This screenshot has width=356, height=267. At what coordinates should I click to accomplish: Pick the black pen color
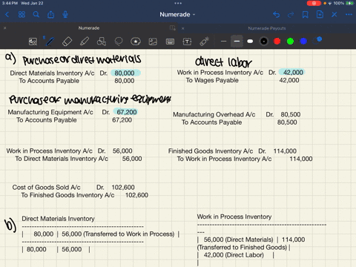(x=264, y=42)
